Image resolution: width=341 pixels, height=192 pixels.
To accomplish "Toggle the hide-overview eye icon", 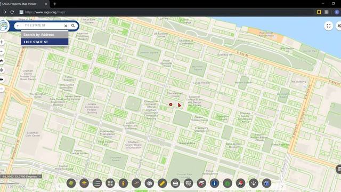I will tap(339, 26).
